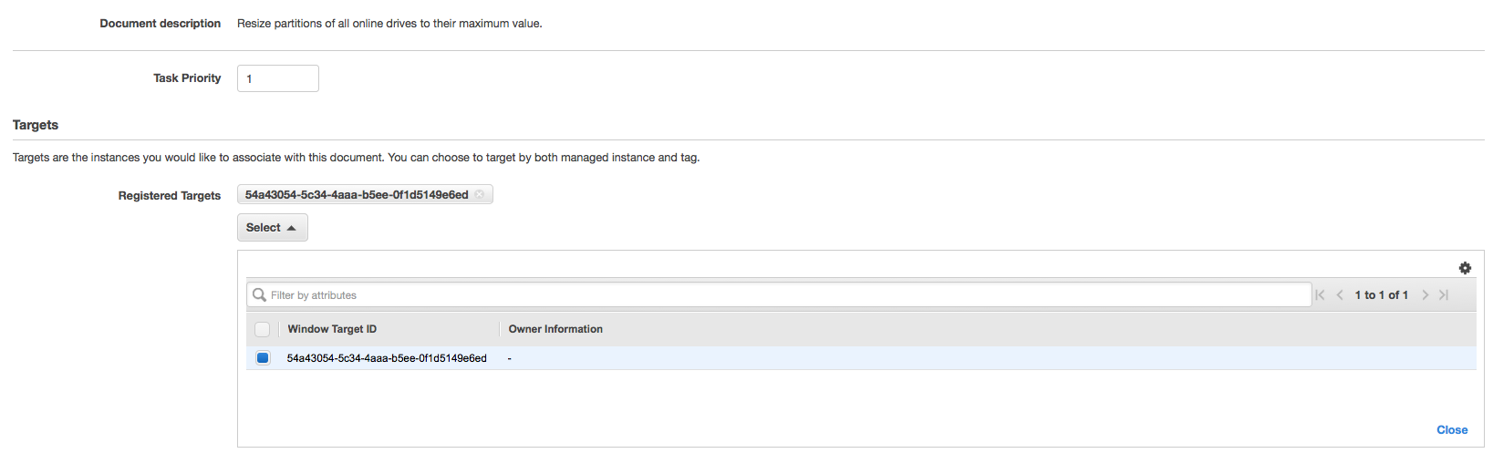Select the 54a43054 target row ID text
This screenshot has width=1493, height=474.
[387, 358]
